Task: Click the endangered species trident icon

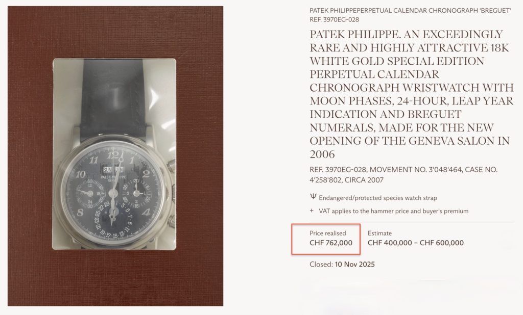Action: 313,198
